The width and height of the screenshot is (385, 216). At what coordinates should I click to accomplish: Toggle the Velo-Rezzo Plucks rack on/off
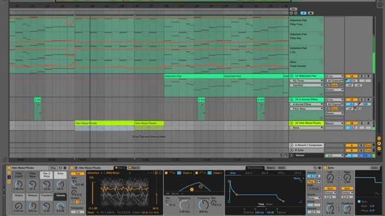pos(9,168)
